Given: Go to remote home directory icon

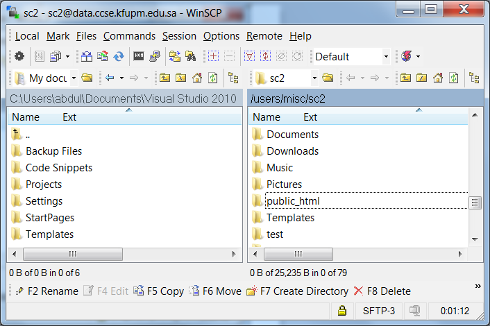Looking at the screenshot, I should (x=438, y=78).
